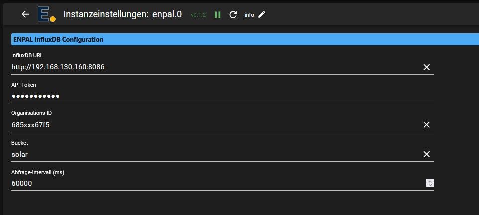Click the ENPAL InfluxDB Configuration header
The height and width of the screenshot is (215, 479).
[57, 39]
